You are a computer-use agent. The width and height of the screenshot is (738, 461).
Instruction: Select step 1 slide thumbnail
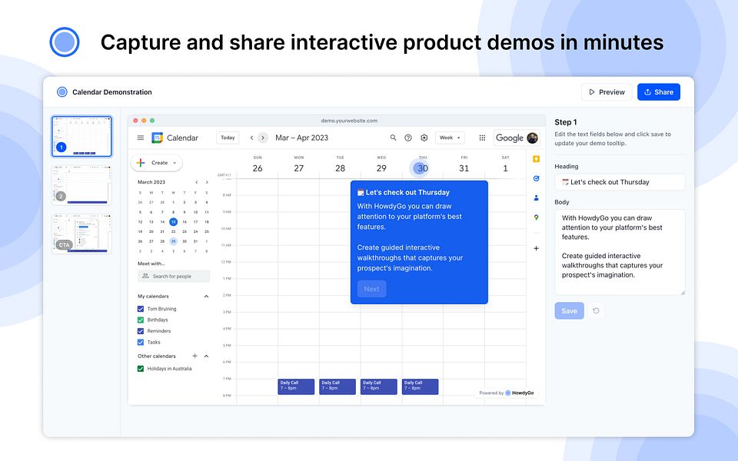click(82, 137)
